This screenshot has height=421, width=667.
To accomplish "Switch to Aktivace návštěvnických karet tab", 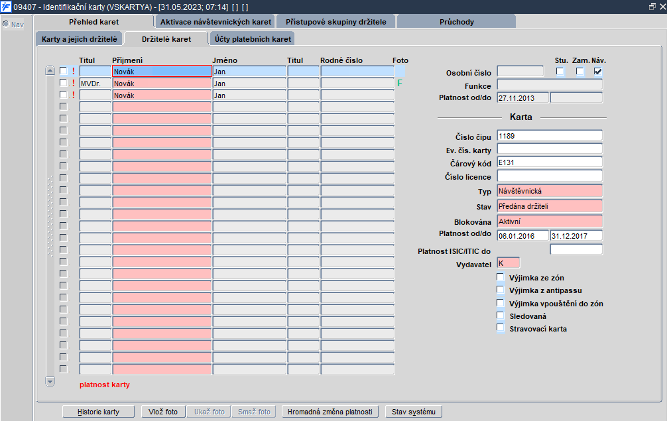I will [215, 22].
